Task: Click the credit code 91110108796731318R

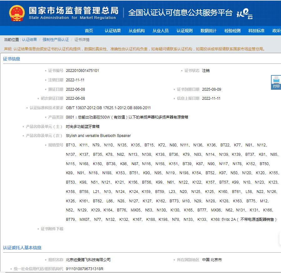Action: pyautogui.click(x=84, y=269)
